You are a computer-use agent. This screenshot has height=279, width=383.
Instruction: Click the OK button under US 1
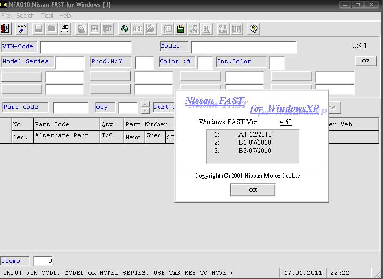pos(366,61)
